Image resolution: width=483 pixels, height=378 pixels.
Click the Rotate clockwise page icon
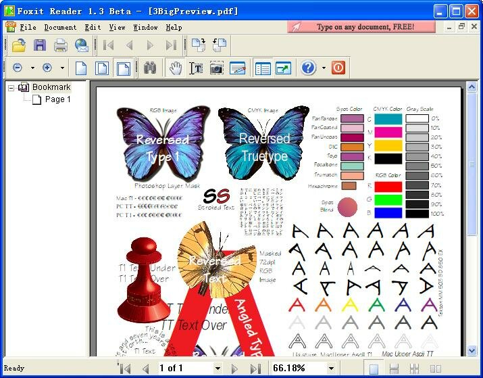(199, 45)
